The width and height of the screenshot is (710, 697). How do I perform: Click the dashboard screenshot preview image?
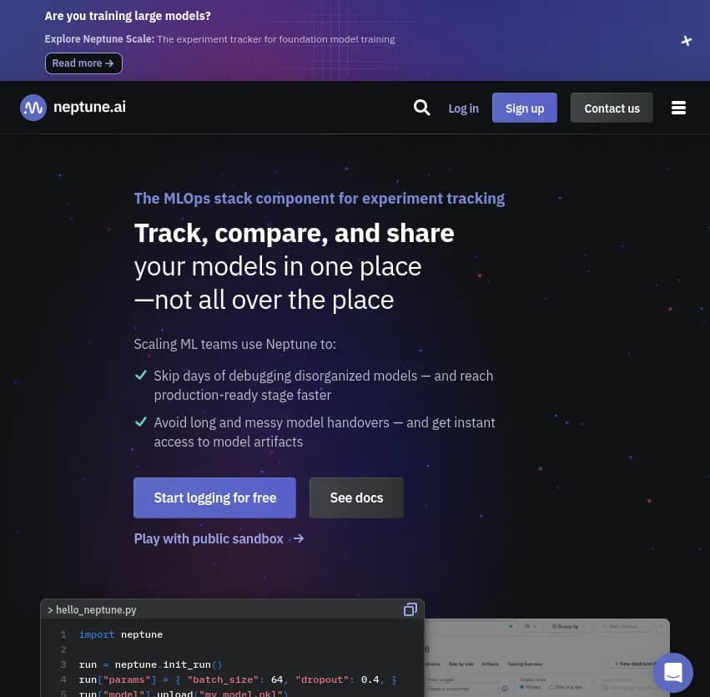click(547, 658)
